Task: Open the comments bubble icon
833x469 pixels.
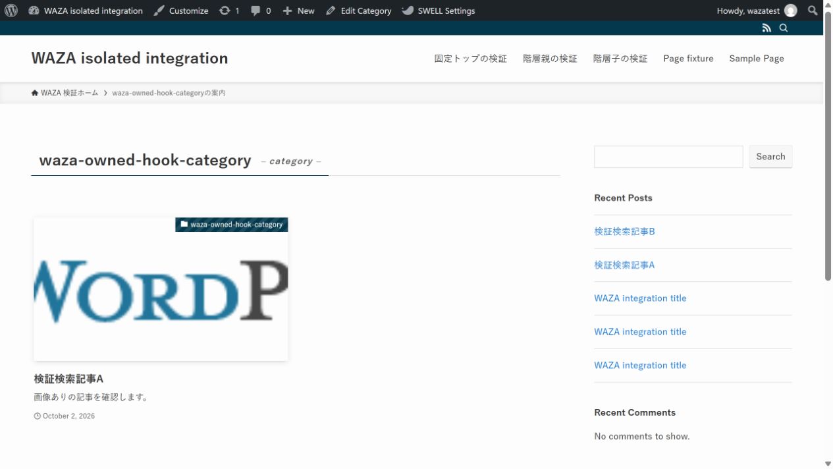Action: (x=255, y=11)
